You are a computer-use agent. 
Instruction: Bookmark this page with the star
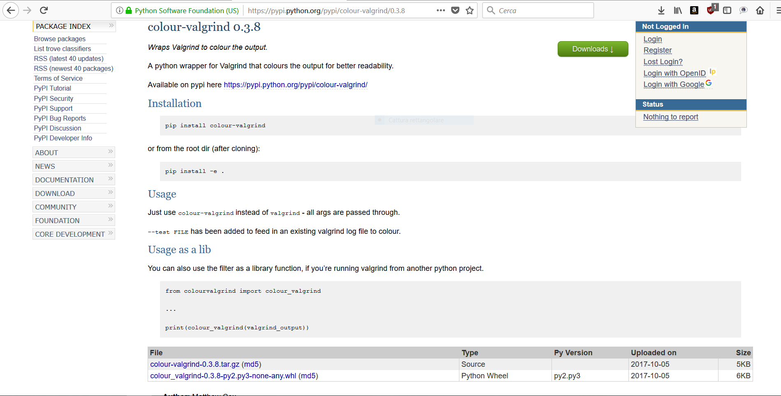coord(470,10)
